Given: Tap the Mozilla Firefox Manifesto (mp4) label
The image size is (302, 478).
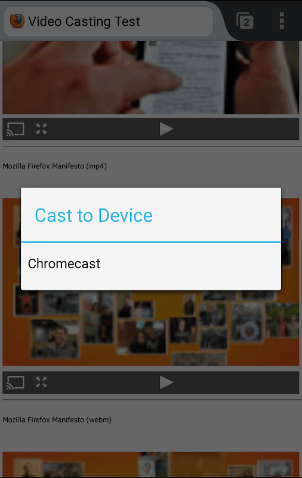Looking at the screenshot, I should point(55,166).
